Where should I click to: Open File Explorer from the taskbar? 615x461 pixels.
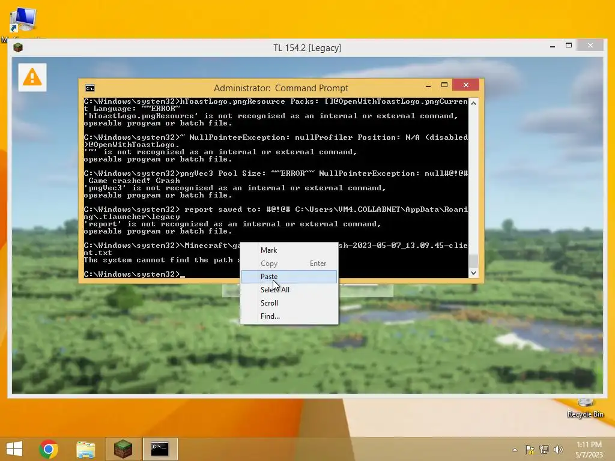coord(85,449)
